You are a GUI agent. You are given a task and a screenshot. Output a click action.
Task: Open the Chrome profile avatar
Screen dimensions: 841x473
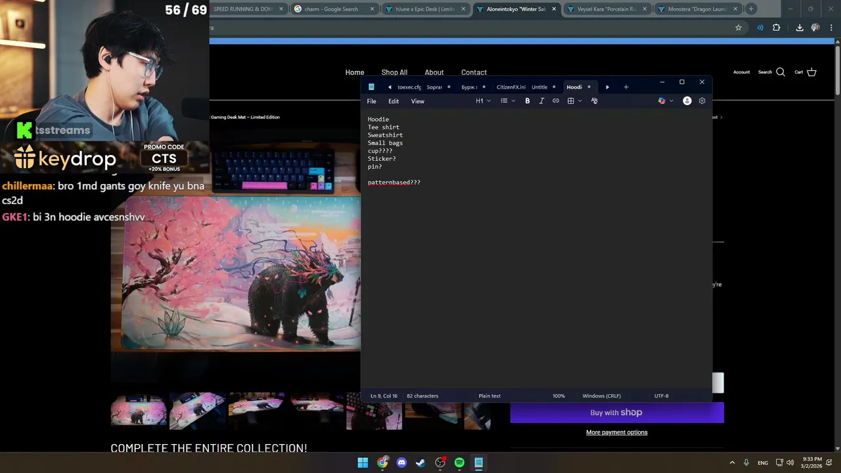coord(815,28)
